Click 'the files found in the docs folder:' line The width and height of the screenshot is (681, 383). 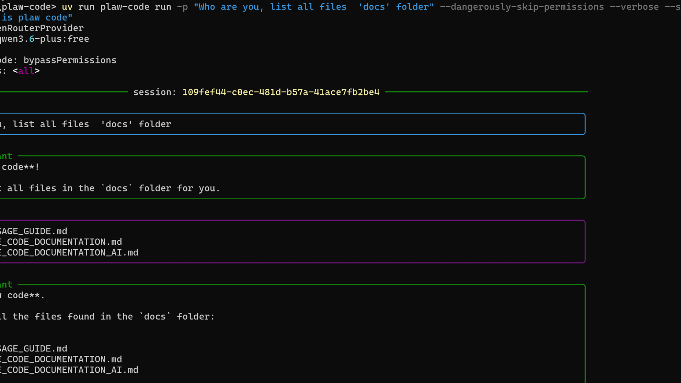pyautogui.click(x=113, y=317)
